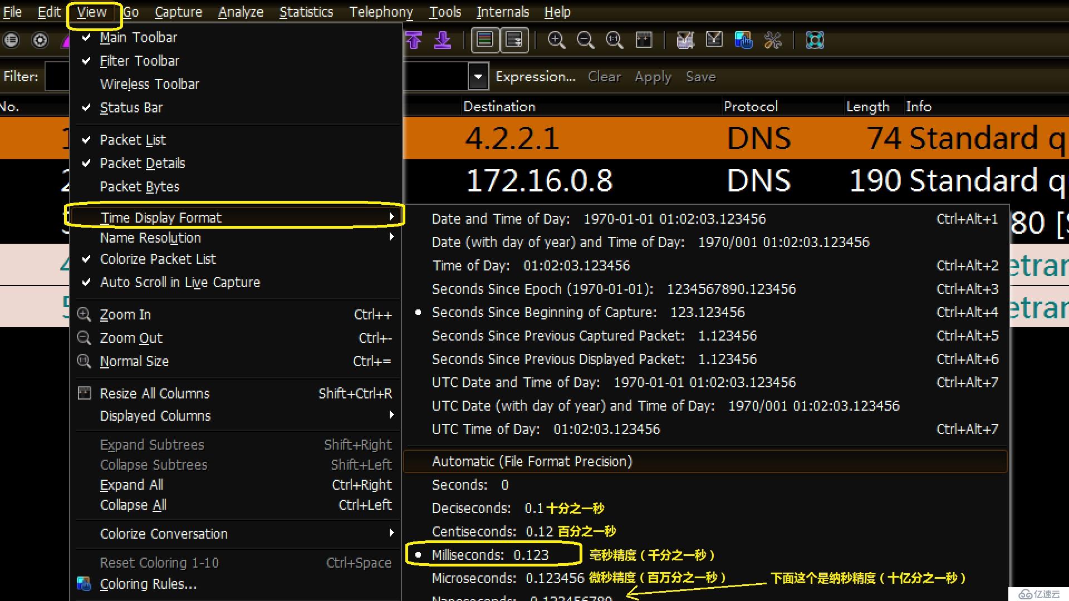This screenshot has height=601, width=1069.
Task: Choose Time of Day 01:02:03.123456 format
Action: coord(705,266)
